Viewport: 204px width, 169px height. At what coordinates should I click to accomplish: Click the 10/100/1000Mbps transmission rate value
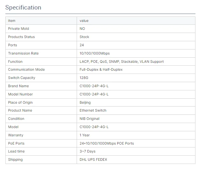tap(94, 53)
